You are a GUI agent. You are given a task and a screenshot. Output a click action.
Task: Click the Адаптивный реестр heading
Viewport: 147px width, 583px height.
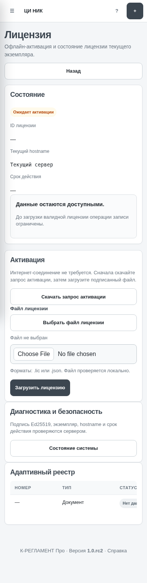43,472
